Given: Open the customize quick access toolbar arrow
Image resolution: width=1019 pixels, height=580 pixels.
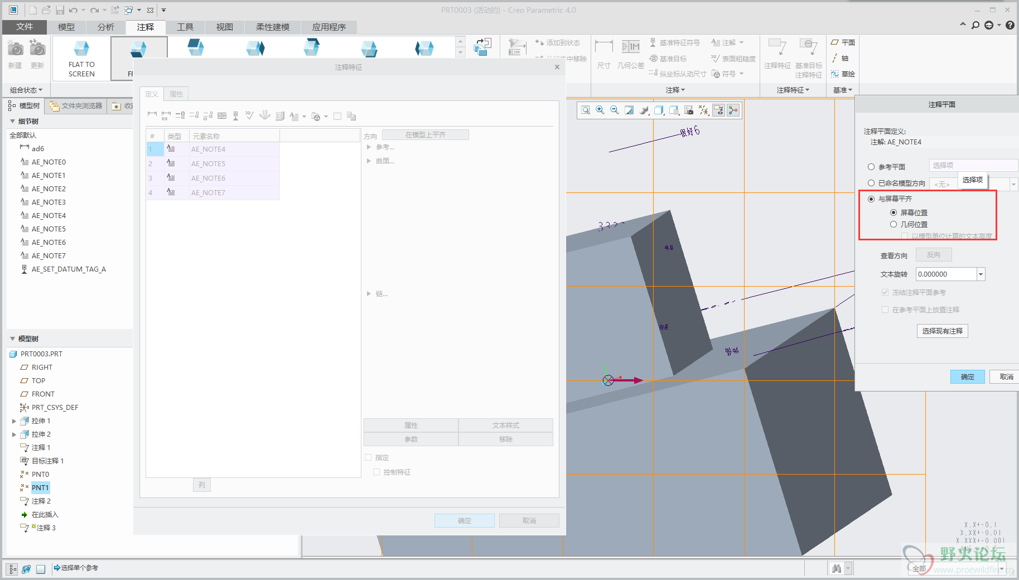Looking at the screenshot, I should click(163, 10).
